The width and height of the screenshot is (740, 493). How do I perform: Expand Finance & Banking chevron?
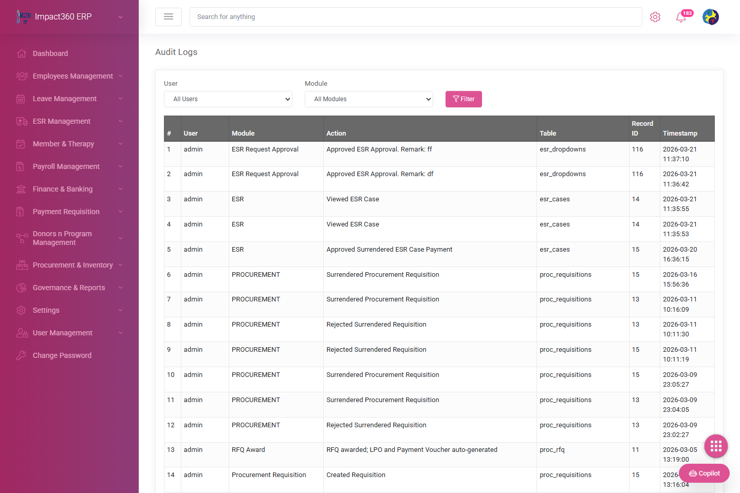pyautogui.click(x=120, y=189)
